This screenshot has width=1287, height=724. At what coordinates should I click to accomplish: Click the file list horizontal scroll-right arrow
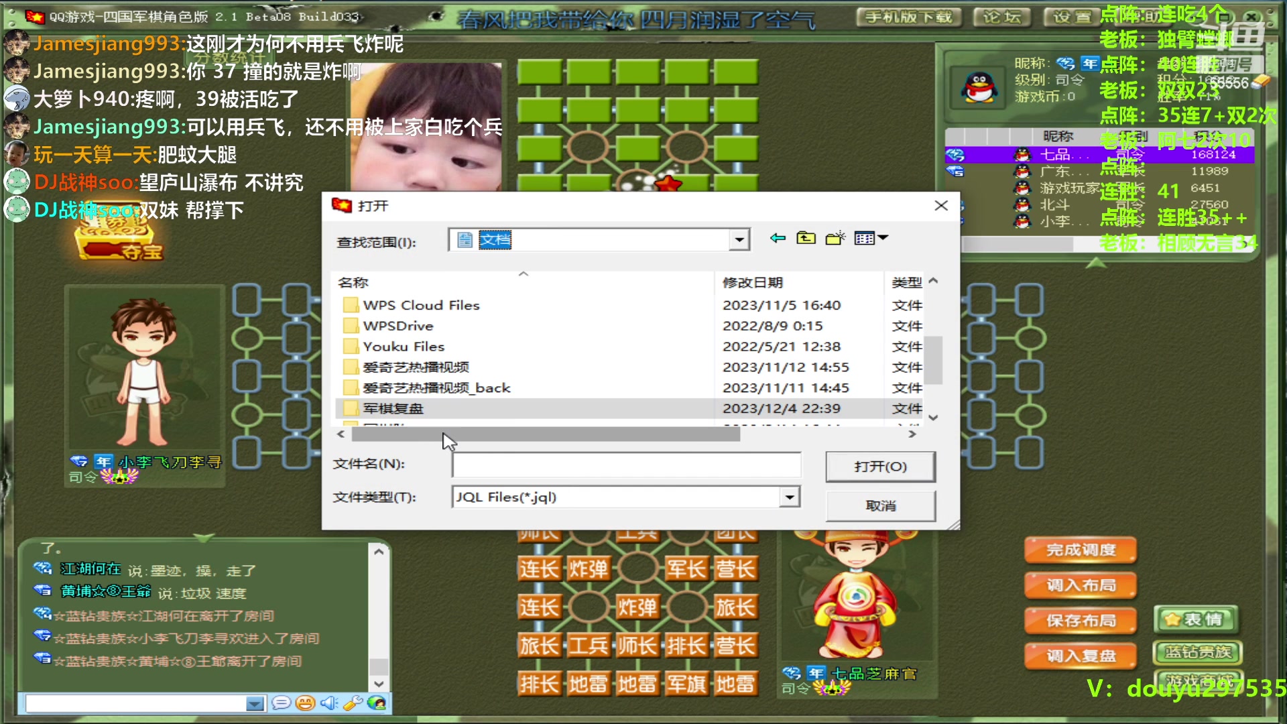912,434
